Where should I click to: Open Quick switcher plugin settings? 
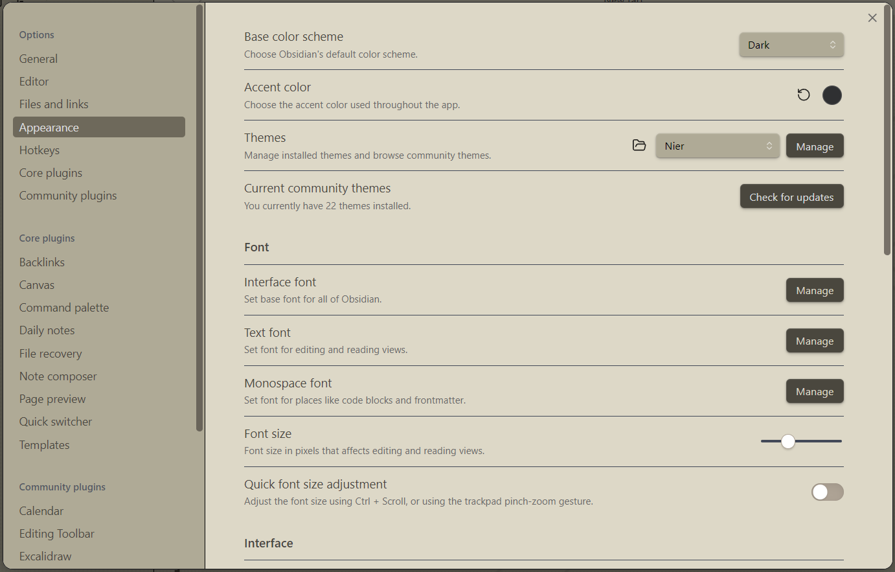pyautogui.click(x=99, y=422)
